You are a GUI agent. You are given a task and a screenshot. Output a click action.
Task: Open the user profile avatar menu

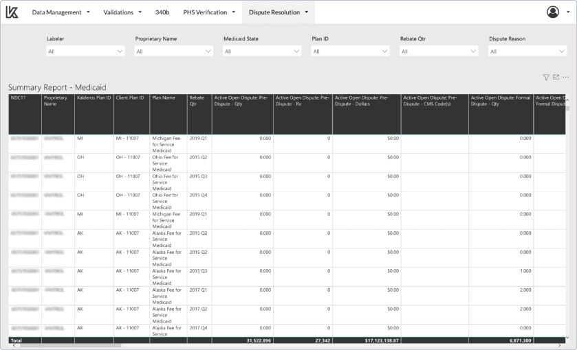[x=553, y=12]
